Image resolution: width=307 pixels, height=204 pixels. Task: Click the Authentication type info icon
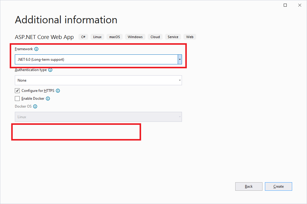pyautogui.click(x=50, y=70)
